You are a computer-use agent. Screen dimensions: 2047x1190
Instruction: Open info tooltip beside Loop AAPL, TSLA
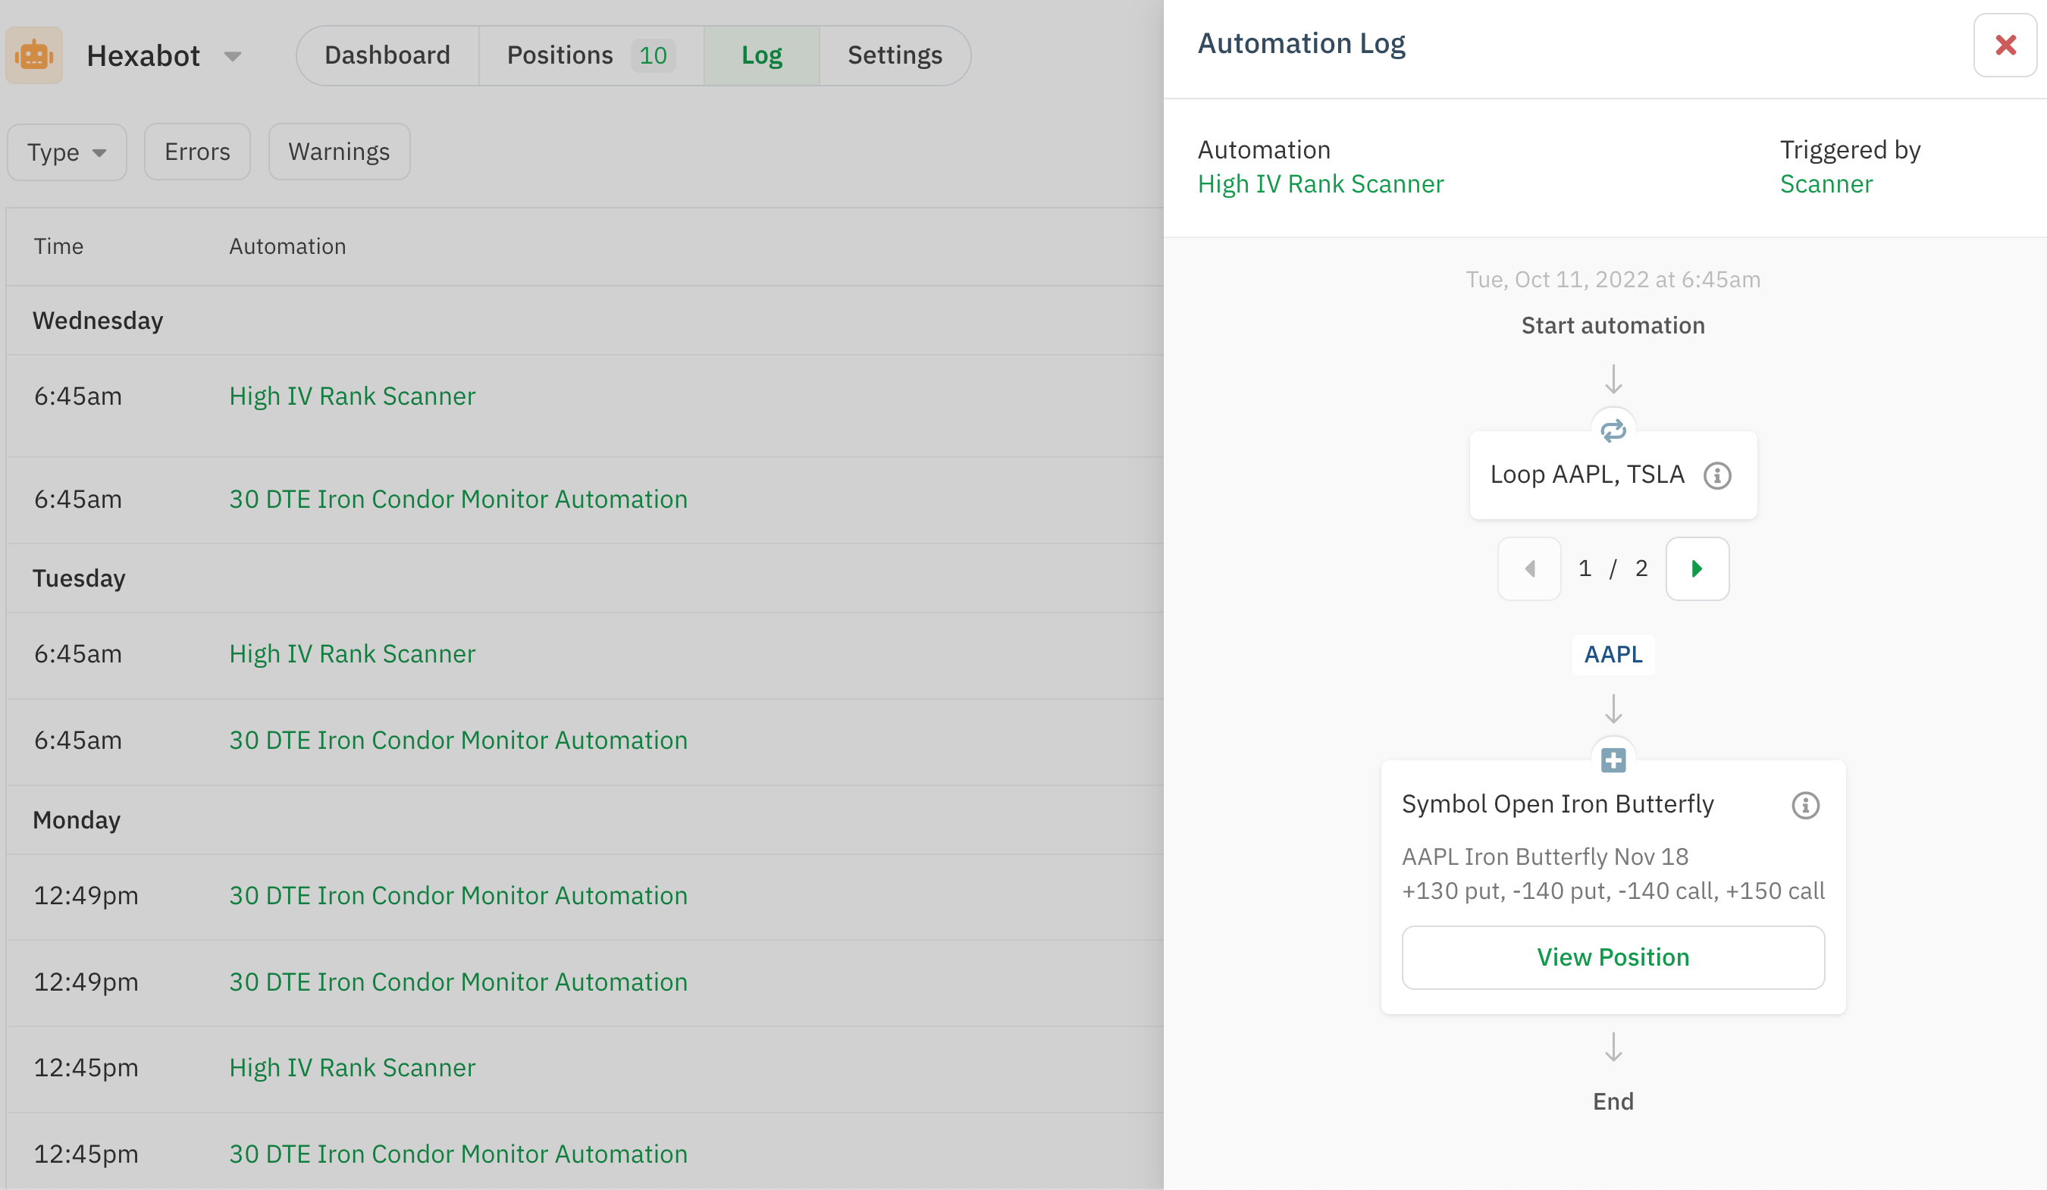[1717, 476]
